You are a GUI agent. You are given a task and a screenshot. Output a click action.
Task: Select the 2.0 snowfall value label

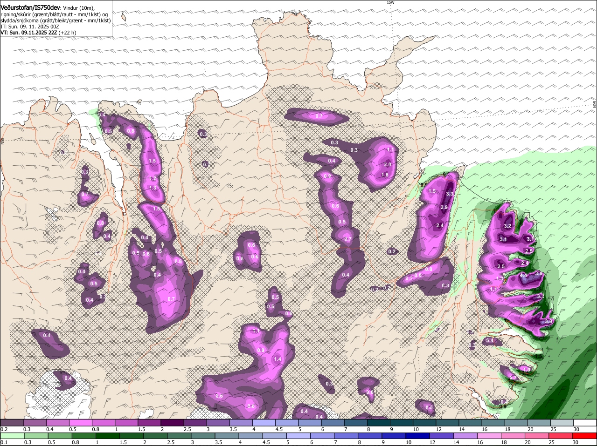click(388, 165)
